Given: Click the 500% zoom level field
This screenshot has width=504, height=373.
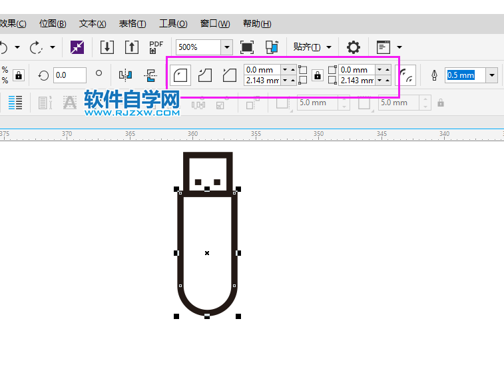Looking at the screenshot, I should point(198,47).
